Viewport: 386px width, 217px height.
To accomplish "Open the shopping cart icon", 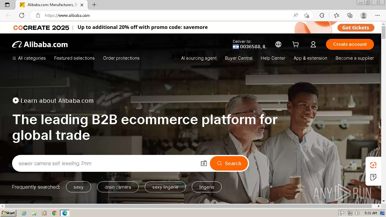I will click(x=296, y=44).
